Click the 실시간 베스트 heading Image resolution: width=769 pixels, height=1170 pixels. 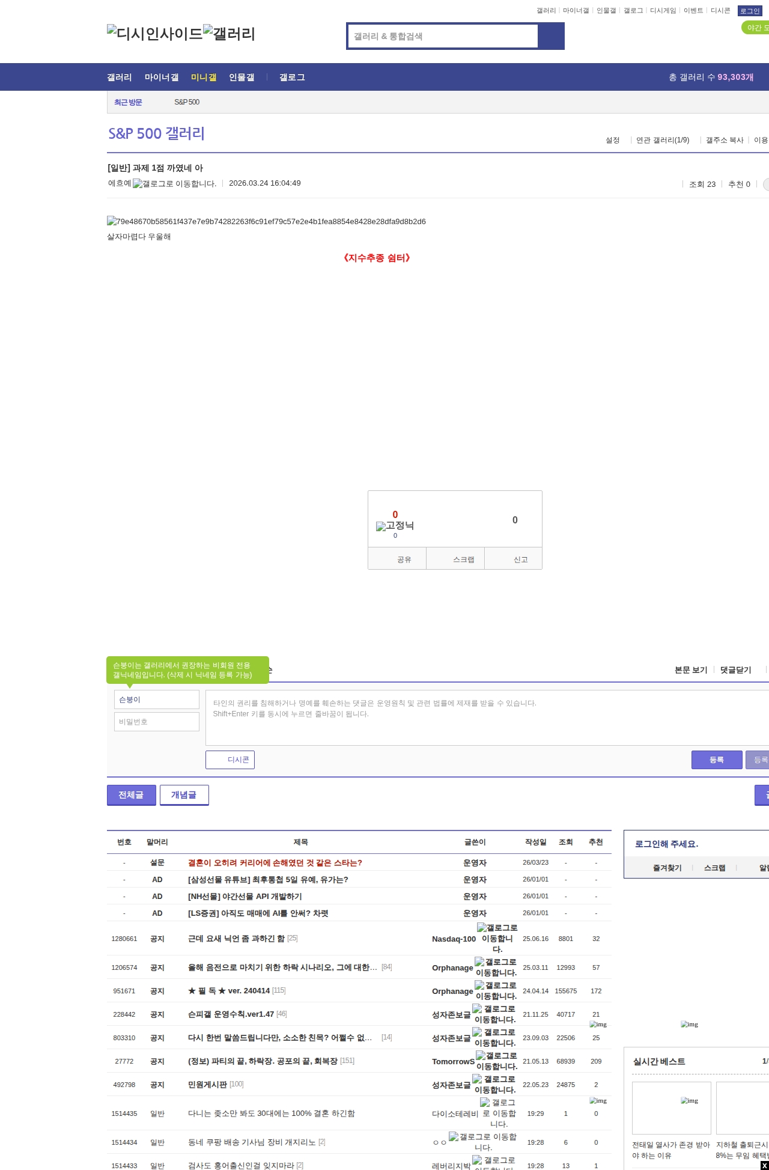[659, 1062]
